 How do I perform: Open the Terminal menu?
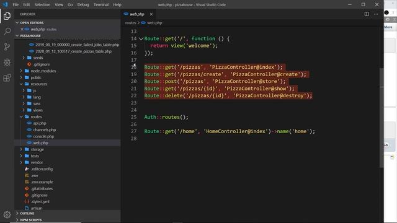(x=101, y=4)
